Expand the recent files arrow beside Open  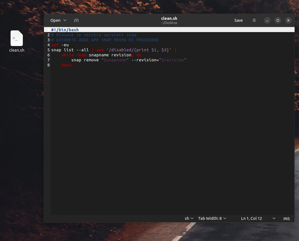tap(65, 20)
